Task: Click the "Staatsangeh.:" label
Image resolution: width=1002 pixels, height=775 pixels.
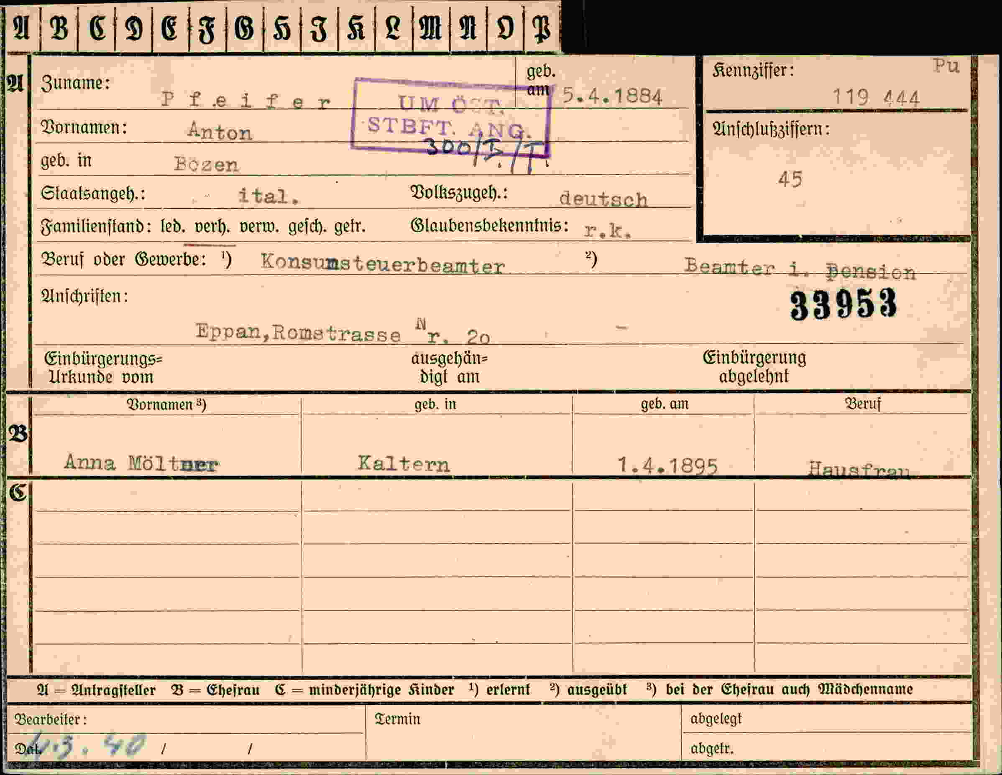Action: coord(93,193)
